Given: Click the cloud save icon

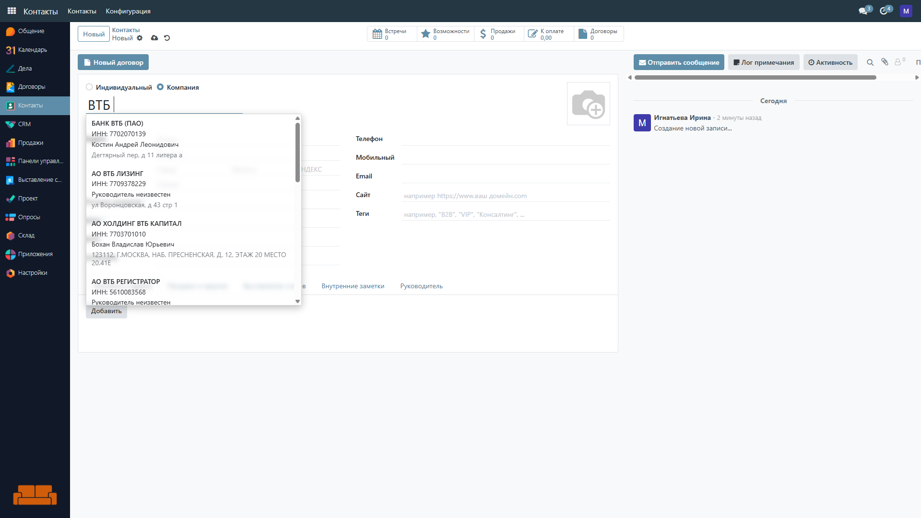Looking at the screenshot, I should tap(154, 38).
